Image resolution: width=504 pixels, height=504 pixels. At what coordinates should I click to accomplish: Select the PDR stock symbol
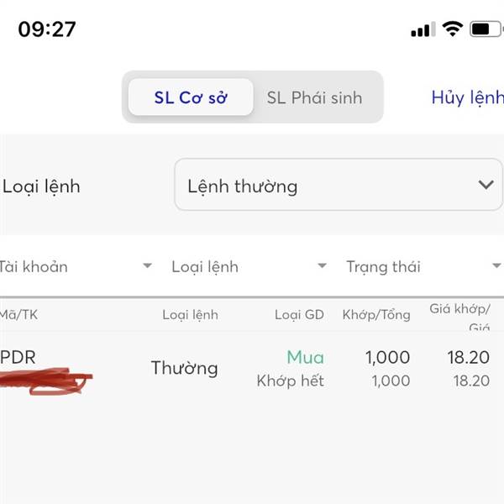point(18,357)
